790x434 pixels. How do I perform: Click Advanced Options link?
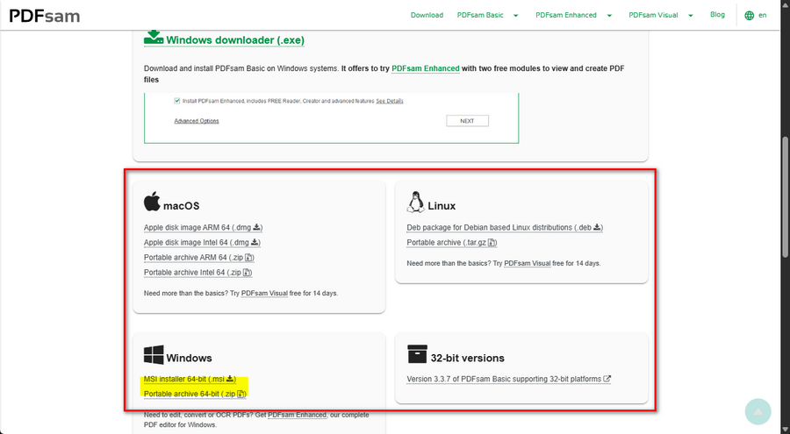coord(197,121)
